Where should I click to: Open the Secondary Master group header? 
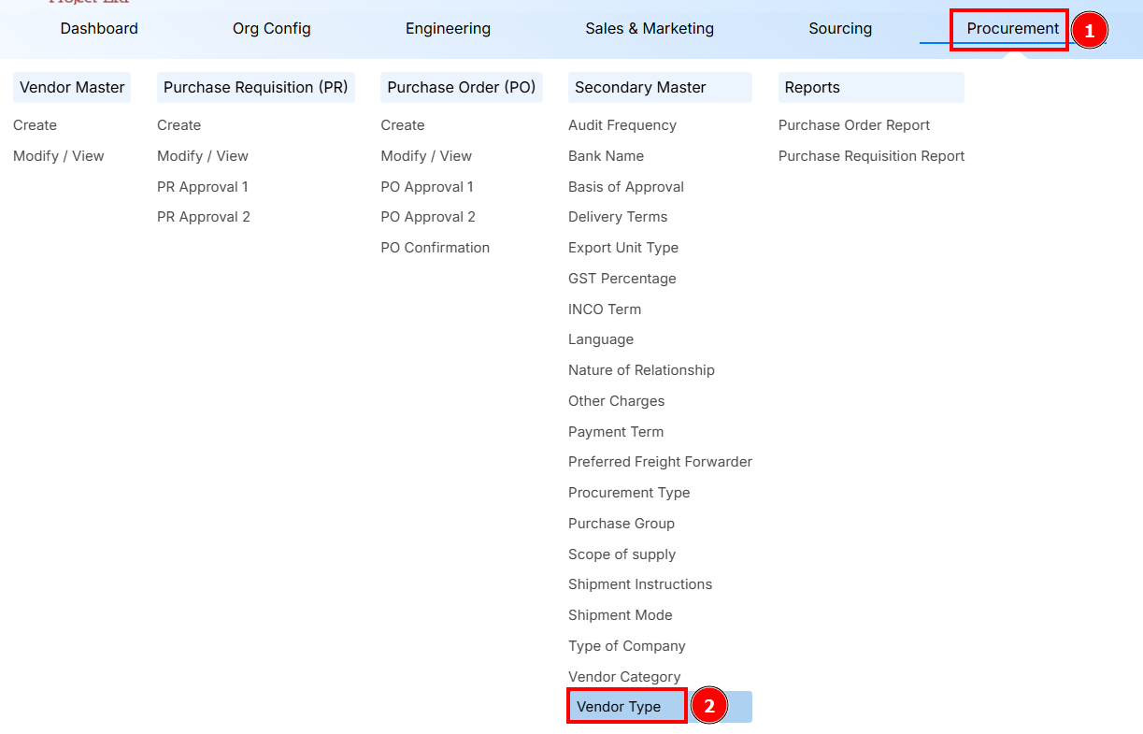pyautogui.click(x=640, y=86)
